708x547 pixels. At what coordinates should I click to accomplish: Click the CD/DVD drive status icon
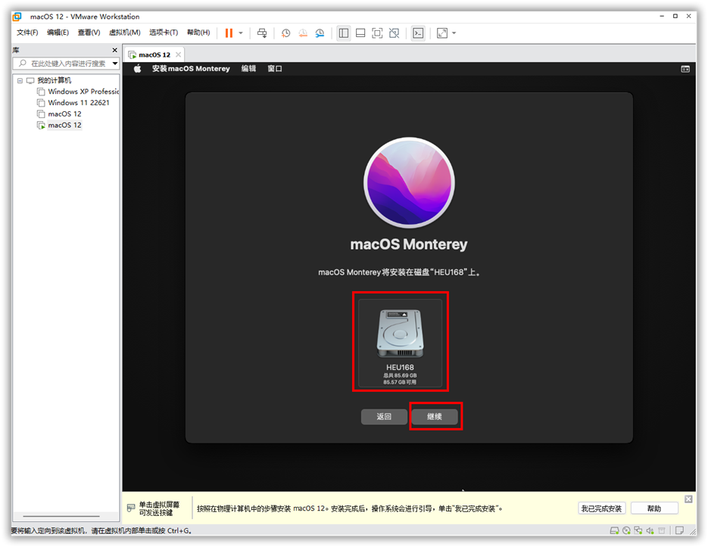tap(626, 531)
